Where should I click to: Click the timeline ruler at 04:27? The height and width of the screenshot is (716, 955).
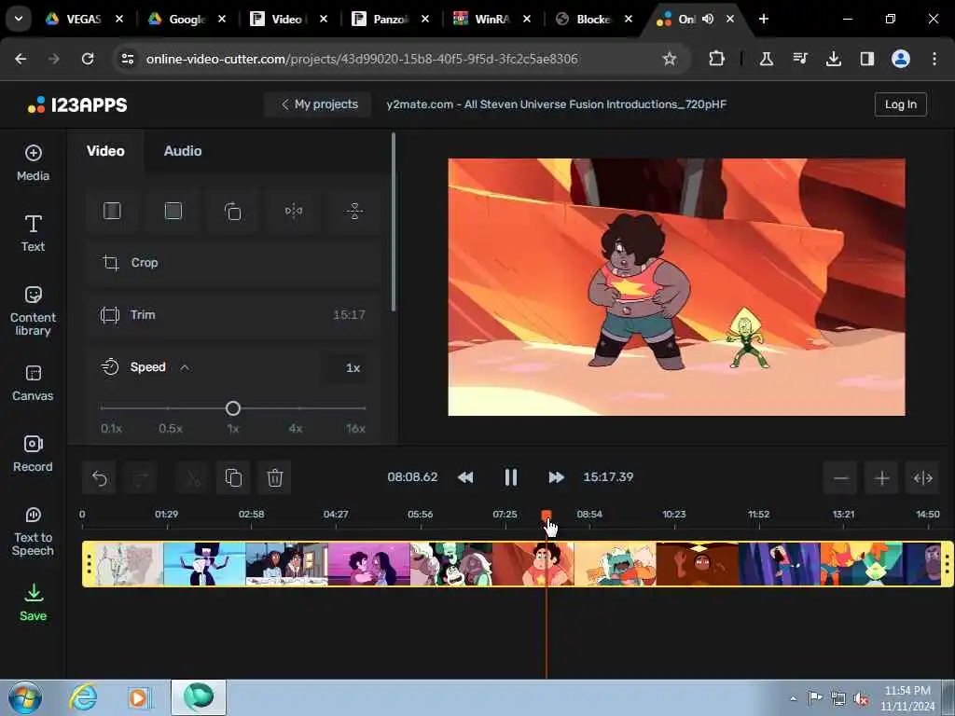tap(336, 515)
